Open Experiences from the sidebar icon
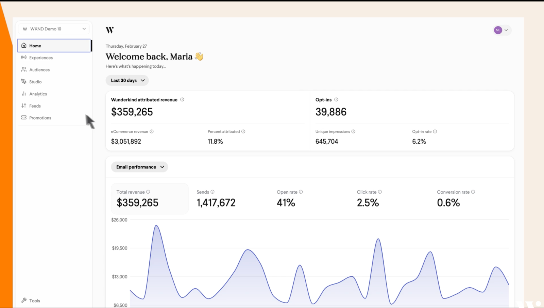The width and height of the screenshot is (544, 308). [x=23, y=58]
